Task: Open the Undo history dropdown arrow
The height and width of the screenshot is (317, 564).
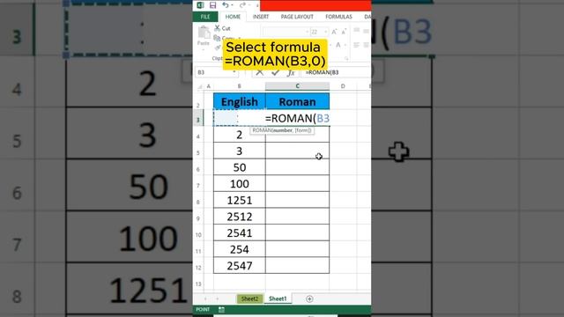Action: [232, 5]
